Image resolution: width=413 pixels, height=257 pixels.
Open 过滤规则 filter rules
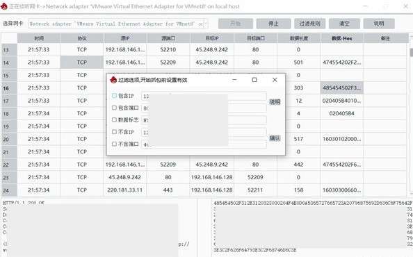310,24
